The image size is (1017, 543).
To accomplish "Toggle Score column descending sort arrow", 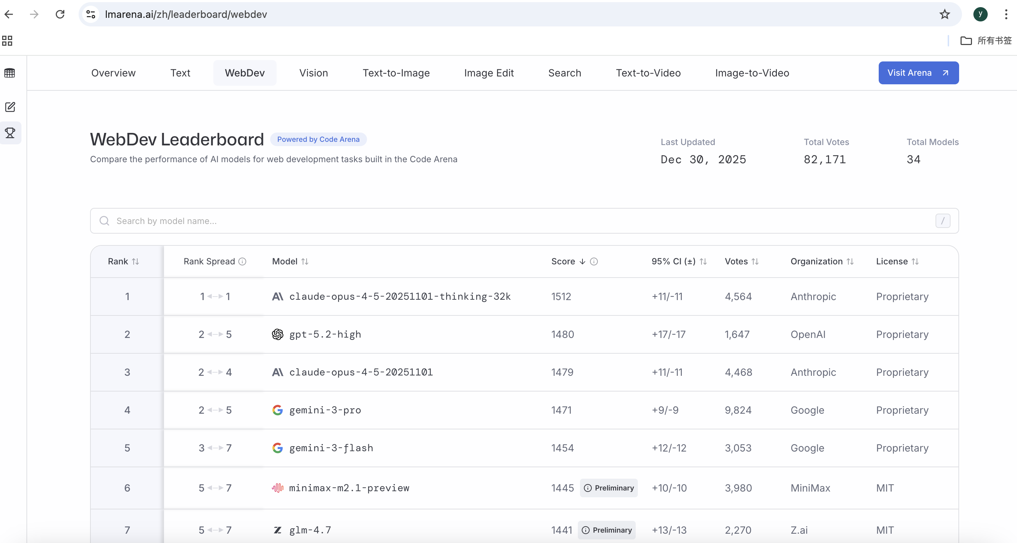I will [x=582, y=261].
